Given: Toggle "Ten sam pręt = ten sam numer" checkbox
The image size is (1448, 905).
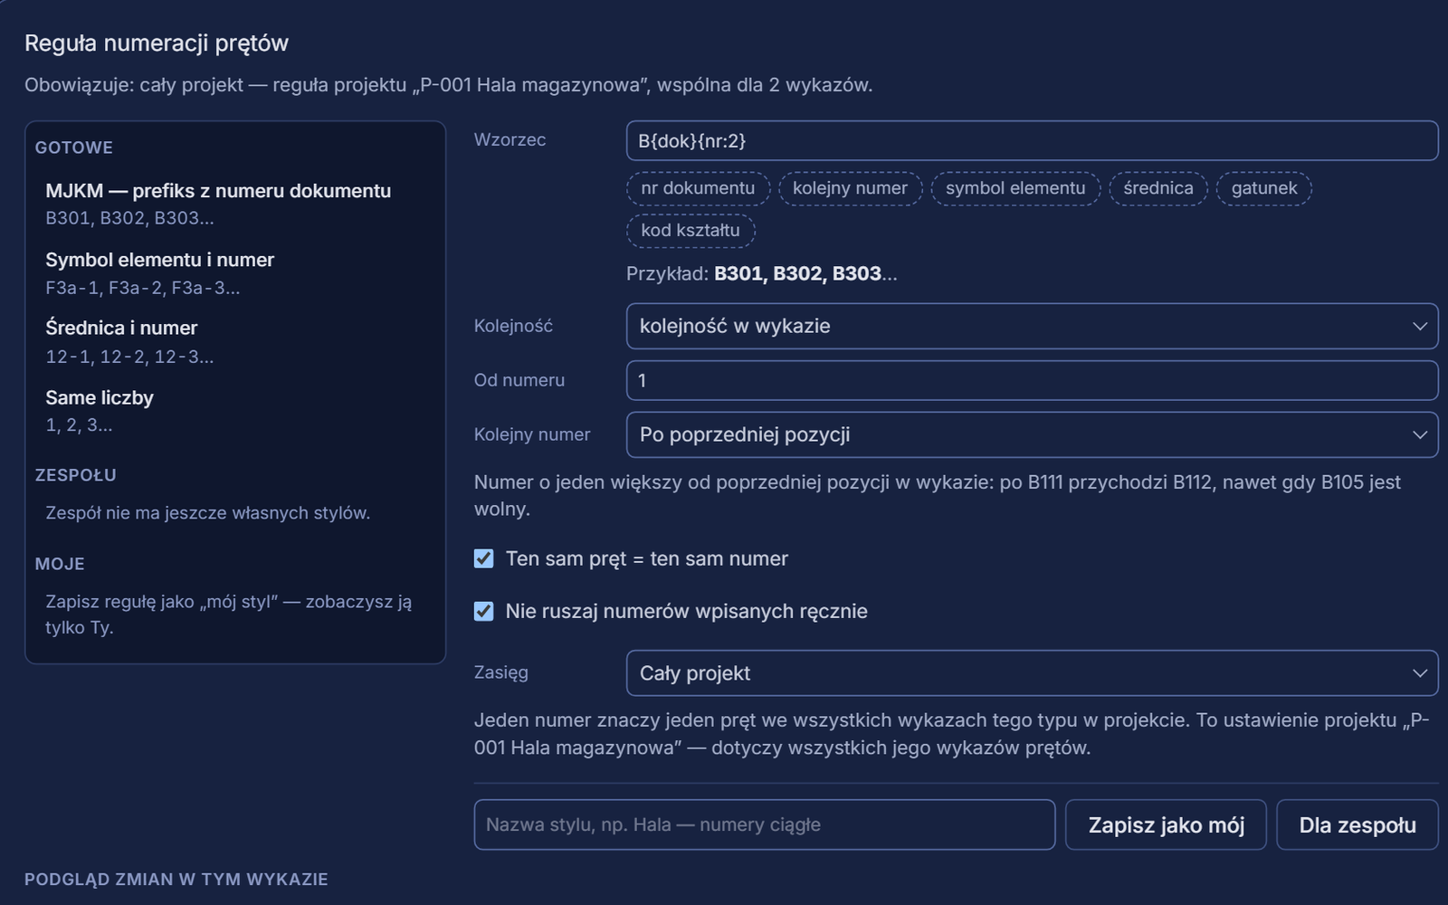Looking at the screenshot, I should (x=484, y=558).
